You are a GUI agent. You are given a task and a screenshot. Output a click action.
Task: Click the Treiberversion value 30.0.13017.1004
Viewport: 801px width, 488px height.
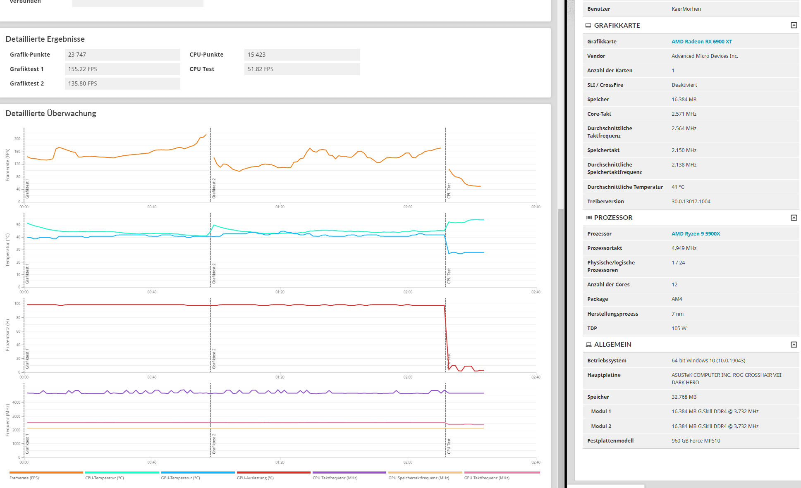(691, 202)
